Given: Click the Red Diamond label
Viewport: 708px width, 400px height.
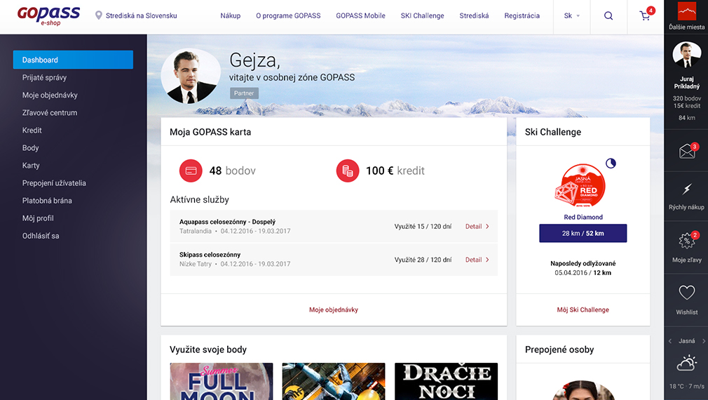Looking at the screenshot, I should pyautogui.click(x=583, y=218).
